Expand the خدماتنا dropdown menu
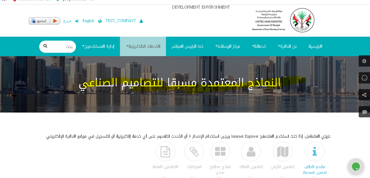 click(x=259, y=46)
